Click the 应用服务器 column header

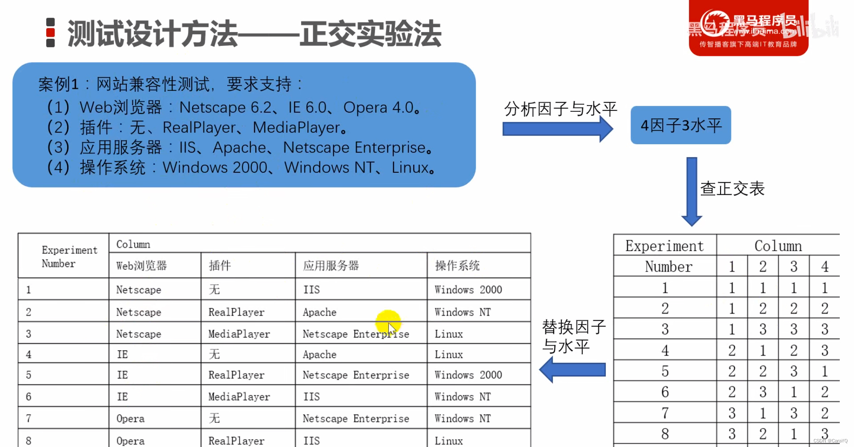click(x=361, y=265)
